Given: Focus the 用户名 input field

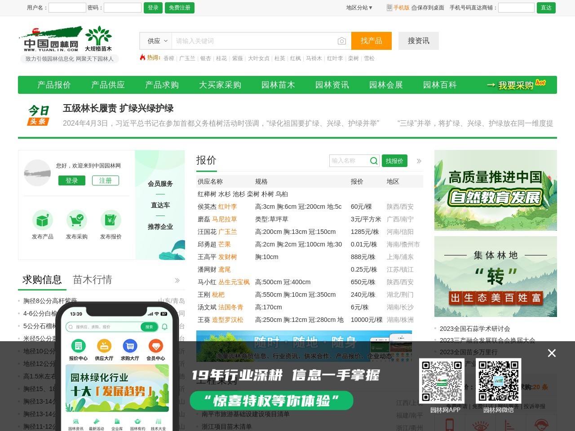Looking at the screenshot, I should [x=67, y=8].
